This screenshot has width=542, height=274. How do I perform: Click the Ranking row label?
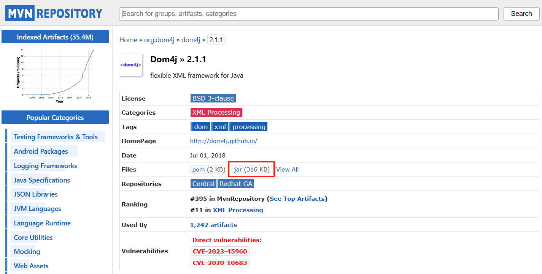(x=135, y=204)
